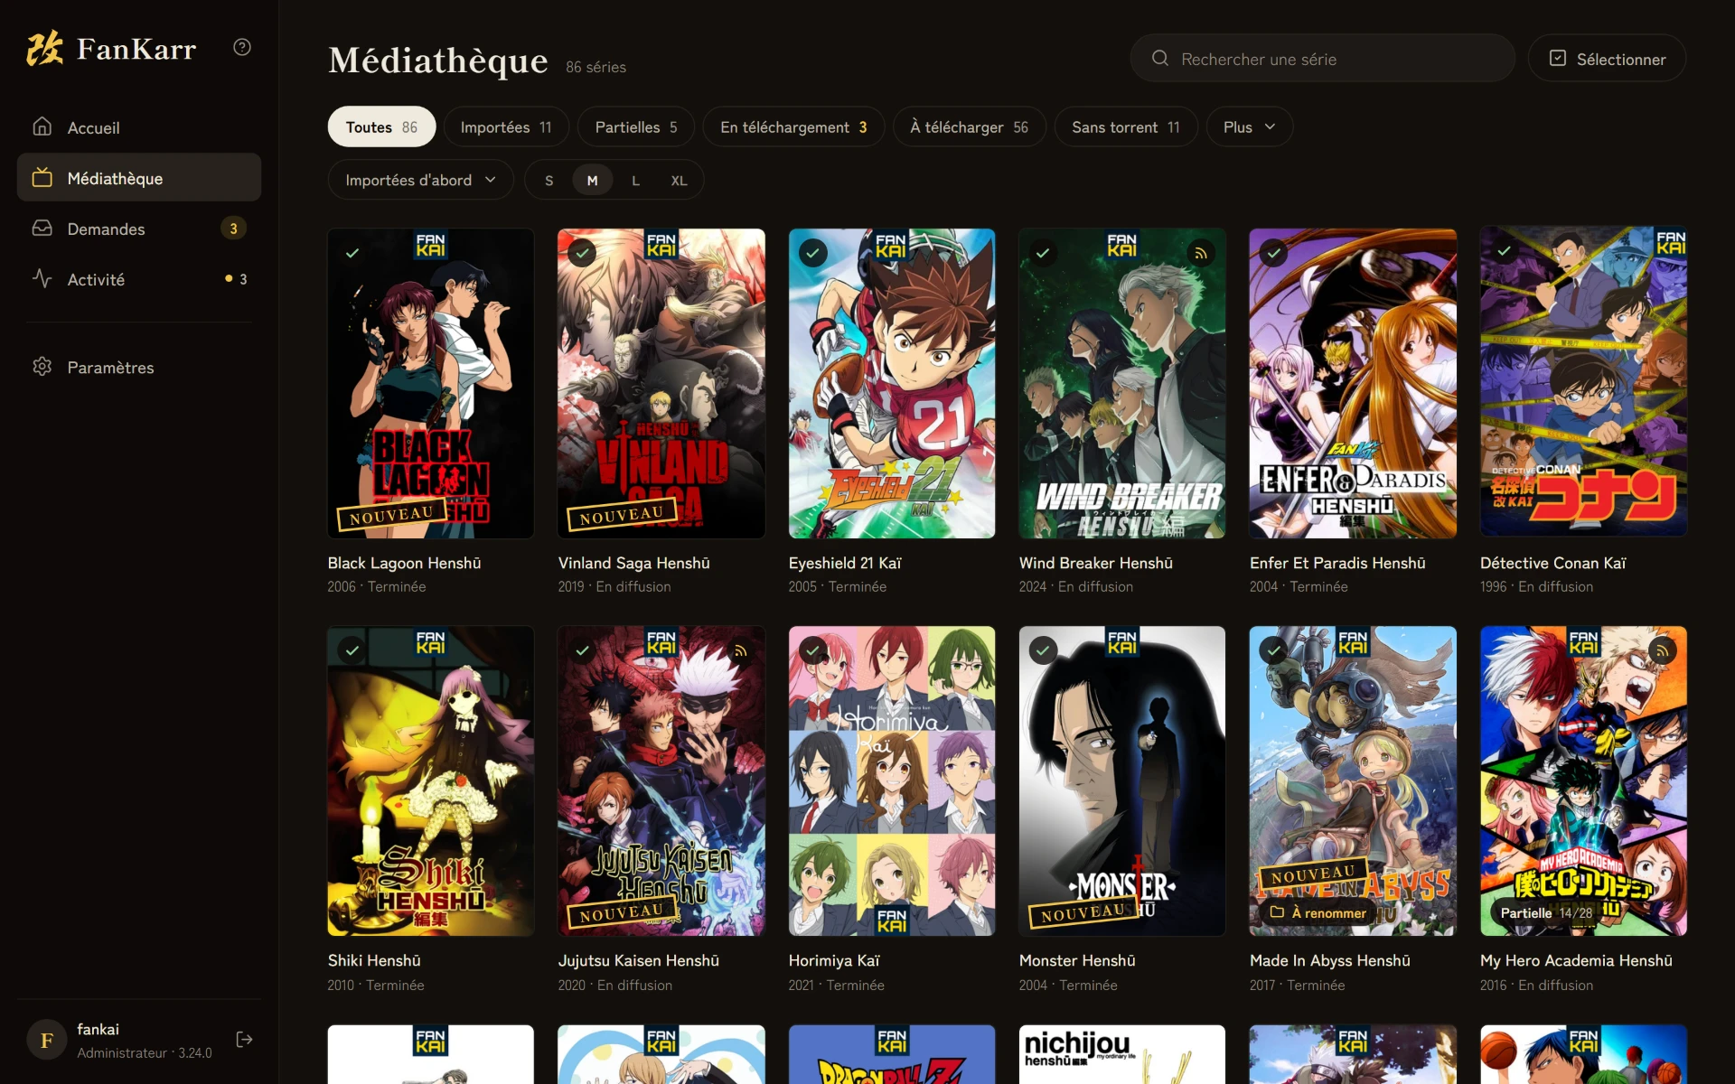The image size is (1735, 1084).
Task: Expand the Plus filter dropdown
Action: click(1249, 126)
